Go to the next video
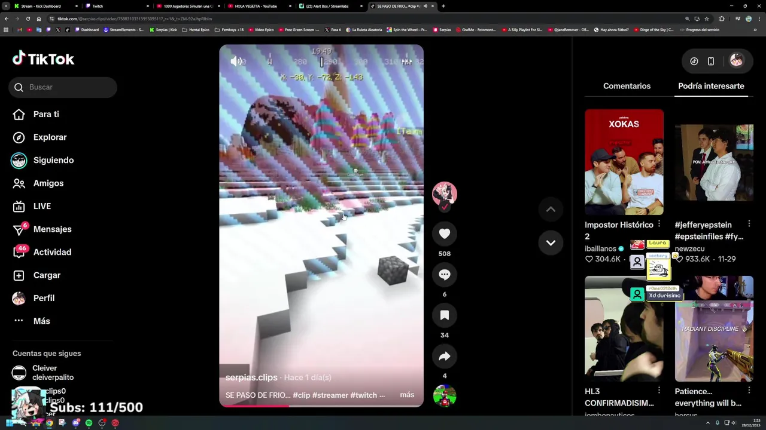Viewport: 766px width, 430px height. pos(551,242)
